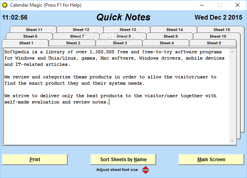Select the Sheet 10 tab
Image resolution: width=247 pixels, height=178 pixels.
coord(218,36)
